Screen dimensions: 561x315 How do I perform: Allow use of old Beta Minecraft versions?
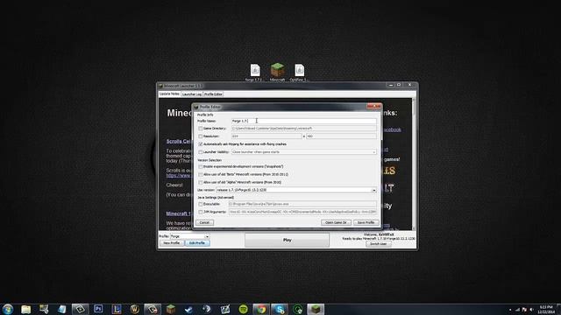201,174
